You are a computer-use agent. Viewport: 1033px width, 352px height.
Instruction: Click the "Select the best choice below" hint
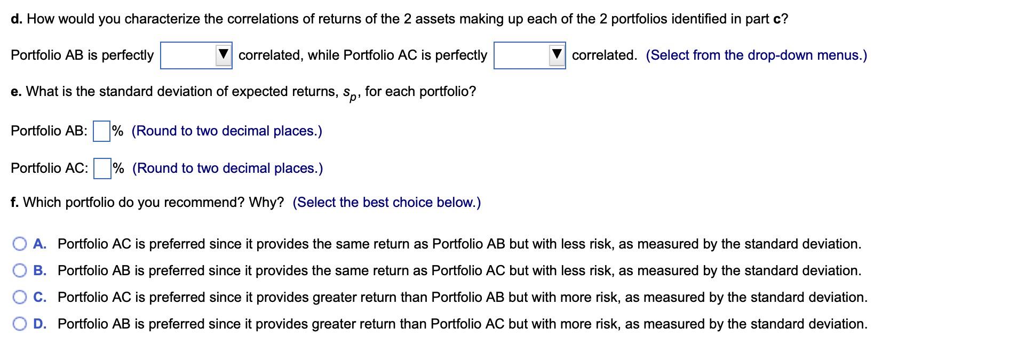[x=386, y=203]
